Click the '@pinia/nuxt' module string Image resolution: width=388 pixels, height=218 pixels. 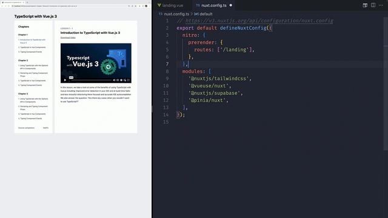click(207, 101)
